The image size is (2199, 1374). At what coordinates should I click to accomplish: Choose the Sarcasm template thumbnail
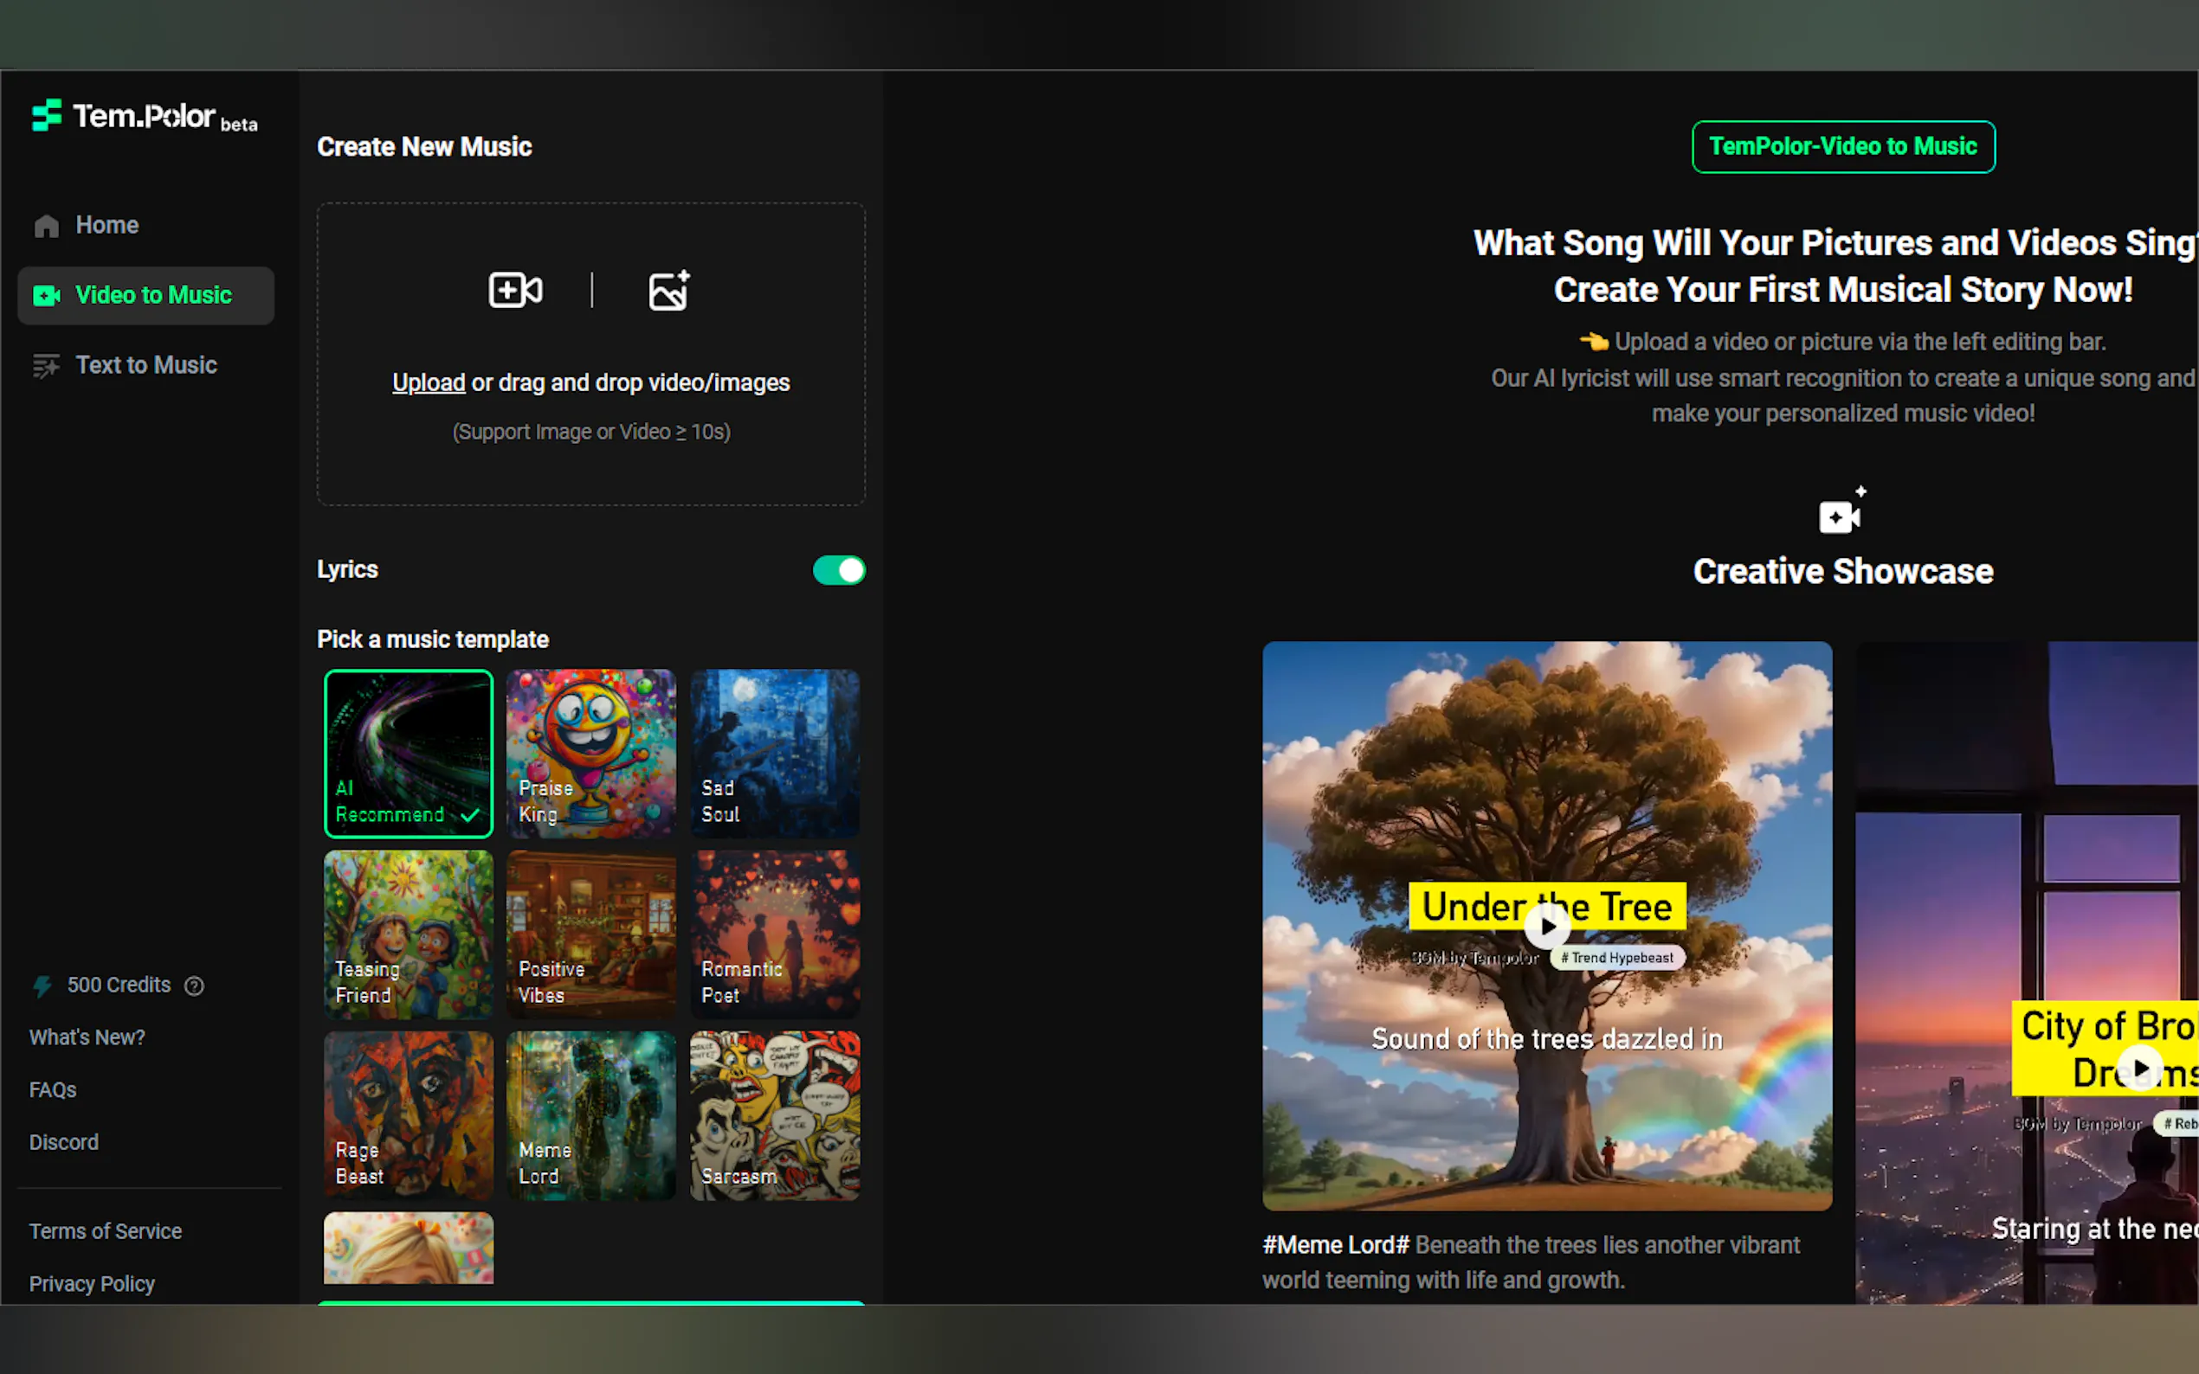(x=775, y=1115)
